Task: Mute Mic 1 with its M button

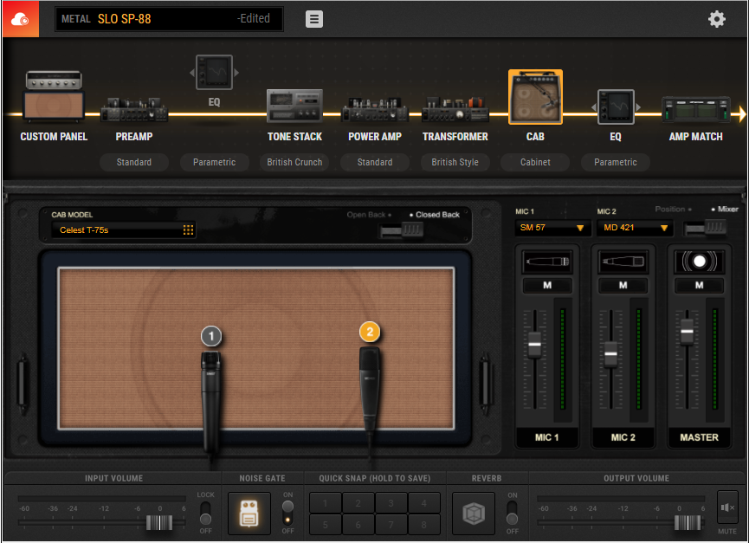Action: 547,285
